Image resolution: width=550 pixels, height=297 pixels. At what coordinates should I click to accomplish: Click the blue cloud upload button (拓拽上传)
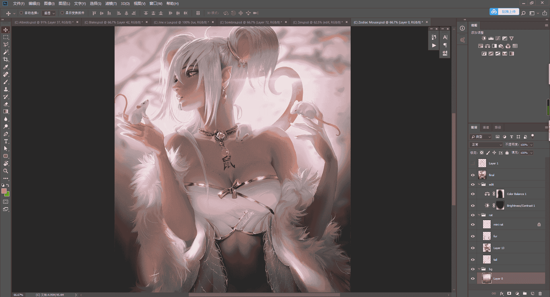coord(504,12)
